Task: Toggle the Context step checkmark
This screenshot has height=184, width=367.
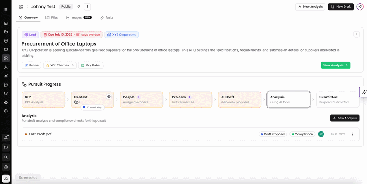Action: pos(109,97)
